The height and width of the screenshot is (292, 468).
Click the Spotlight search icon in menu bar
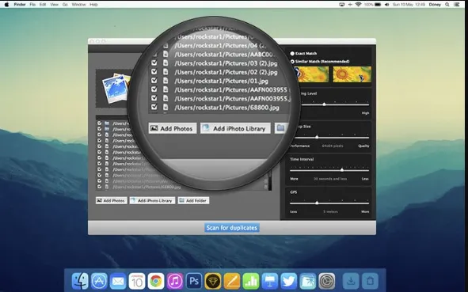(447, 5)
